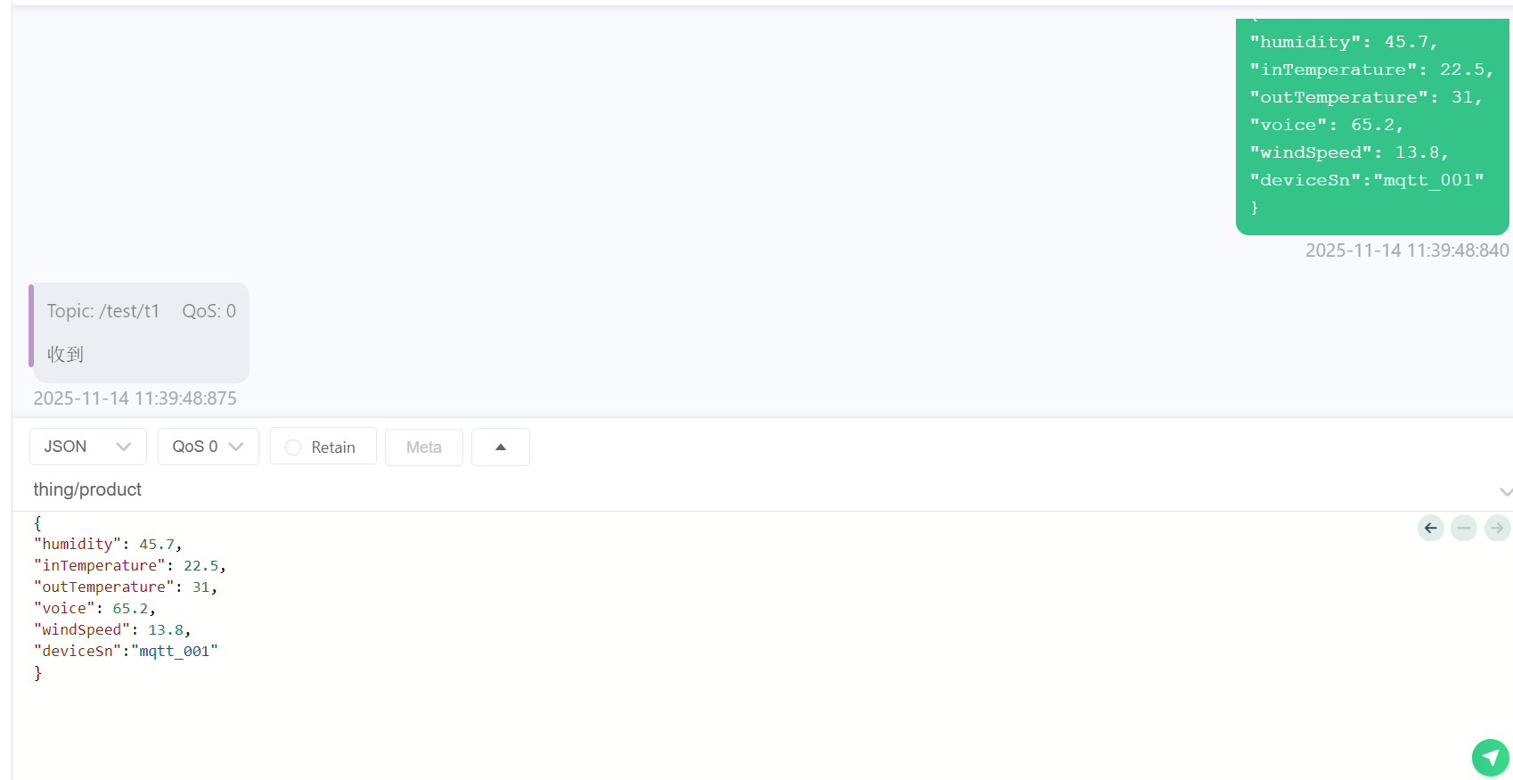Click the "humidity" line in the payload editor
Image resolution: width=1513 pixels, height=780 pixels.
108,545
